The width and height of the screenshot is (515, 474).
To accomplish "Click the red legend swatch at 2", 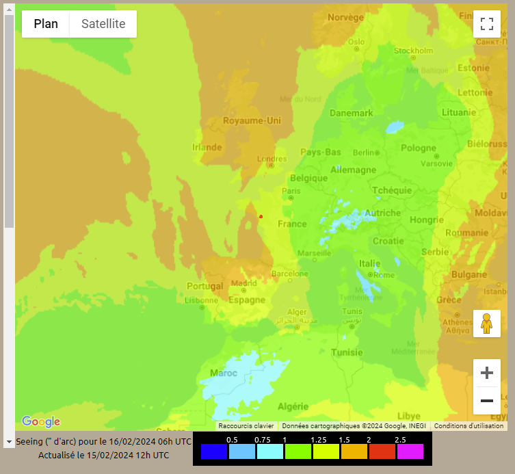I will (382, 451).
